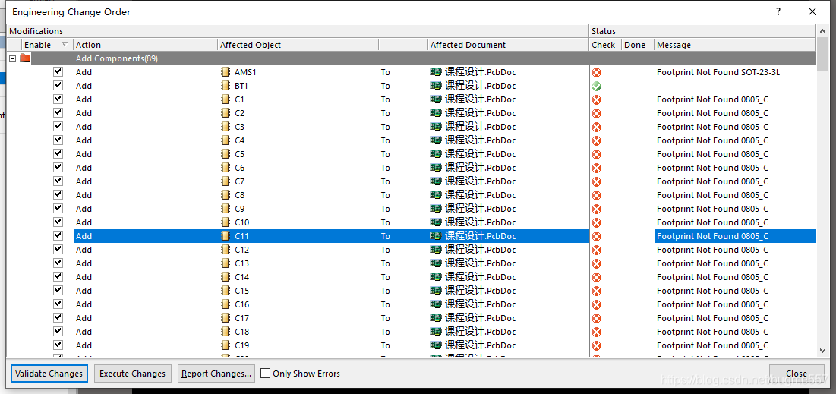This screenshot has width=836, height=394.
Task: Click the Check column header
Action: [x=606, y=45]
